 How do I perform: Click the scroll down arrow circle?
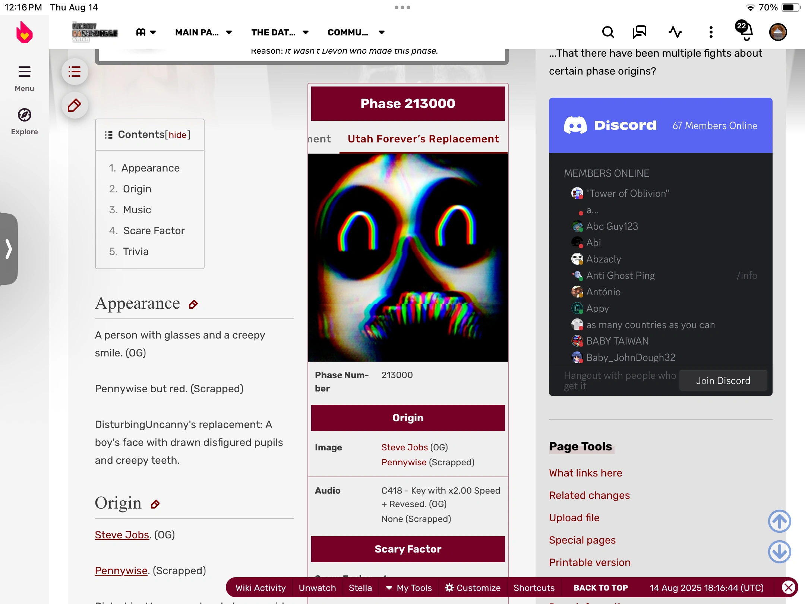[x=779, y=551]
